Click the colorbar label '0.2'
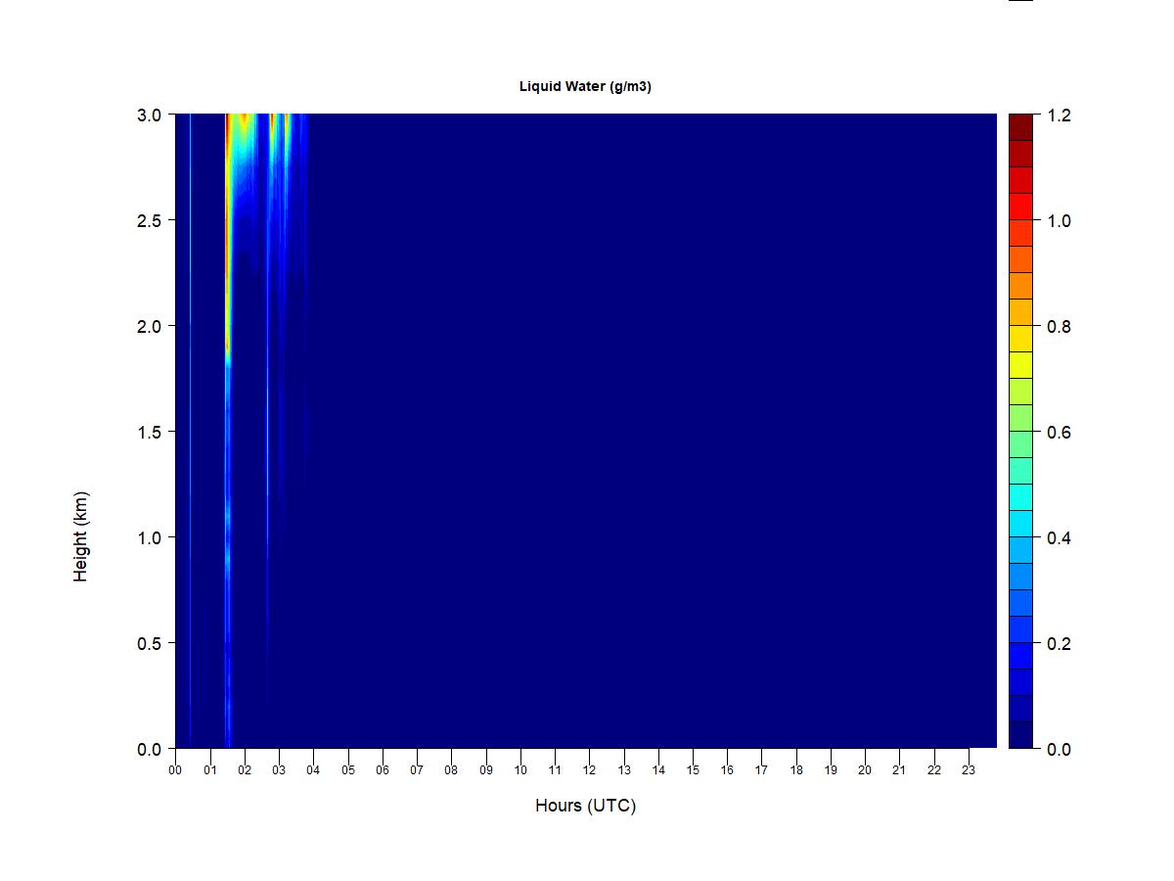The height and width of the screenshot is (881, 1174). 1059,644
